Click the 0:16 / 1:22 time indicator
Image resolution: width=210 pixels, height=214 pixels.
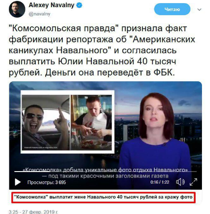tap(160, 182)
